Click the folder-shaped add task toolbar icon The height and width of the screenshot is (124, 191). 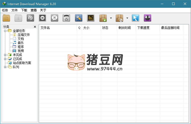click(6, 18)
